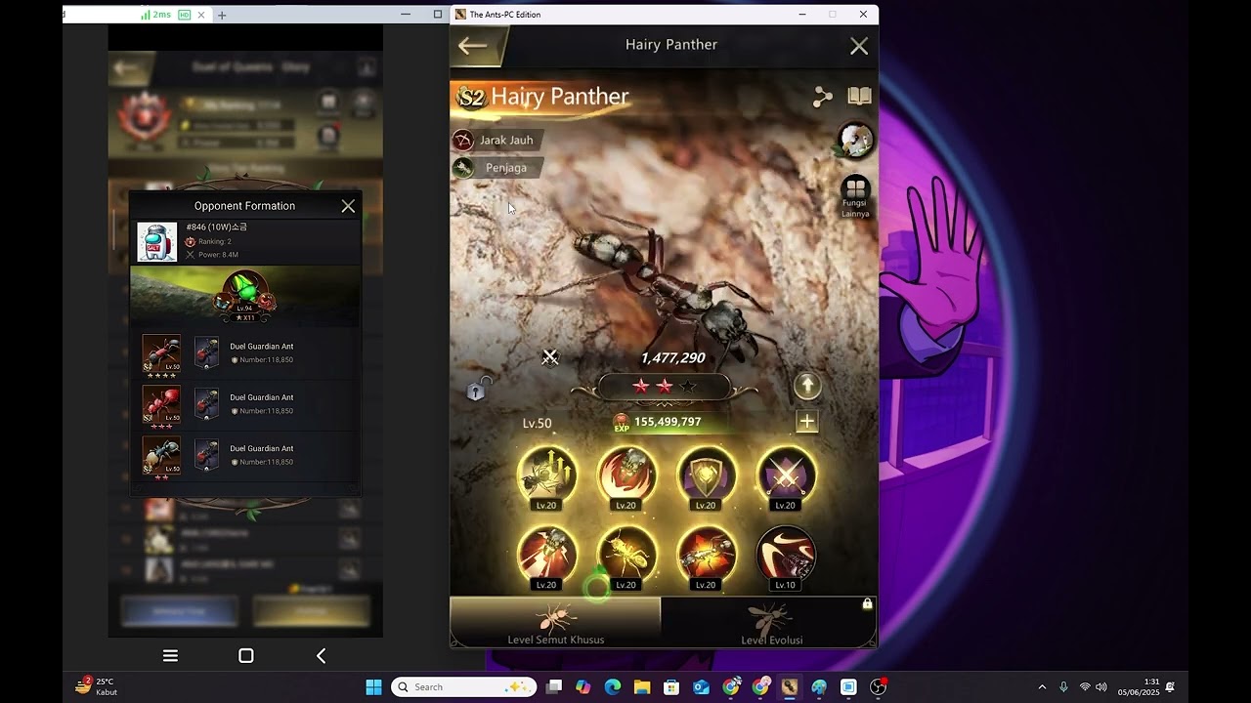Click the opponent name #846 (10W) text

coord(217,227)
